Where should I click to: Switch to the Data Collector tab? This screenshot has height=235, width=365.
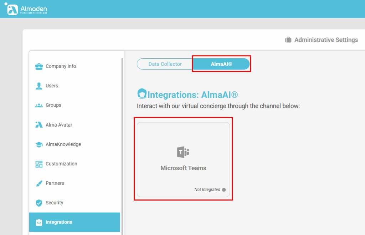click(x=165, y=64)
